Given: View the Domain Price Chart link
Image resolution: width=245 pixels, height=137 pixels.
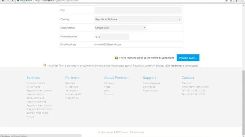Looking at the screenshot, I should (37, 113).
